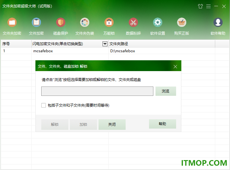Select the 数据粉碎 data shredder scissors icon
Viewport: 230px width, 170px height.
click(x=133, y=22)
